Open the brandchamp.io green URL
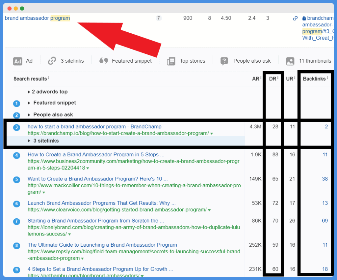This screenshot has width=337, height=280. [118, 133]
